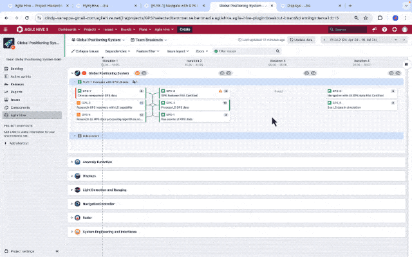Image resolution: width=412 pixels, height=257 pixels.
Task: Click the Displays team avatar
Action: point(77,175)
